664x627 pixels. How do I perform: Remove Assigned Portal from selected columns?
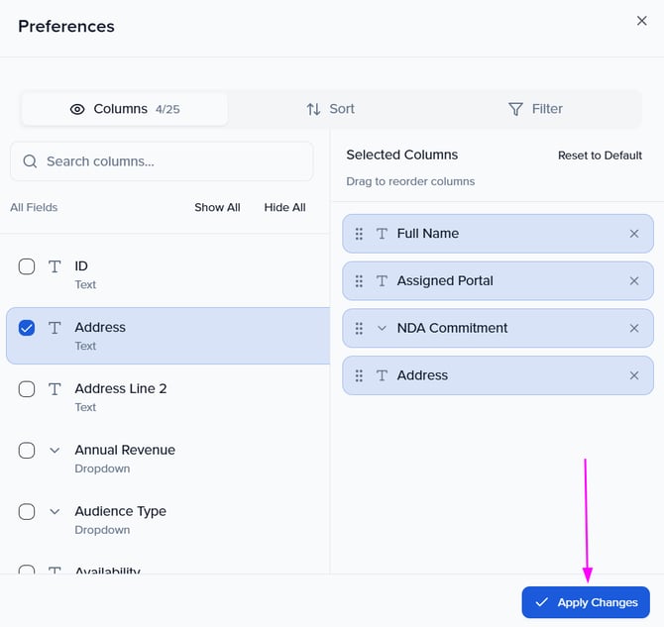tap(634, 281)
